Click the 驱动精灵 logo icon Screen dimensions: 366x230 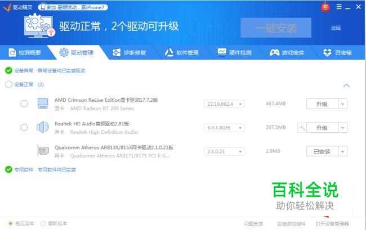click(7, 7)
